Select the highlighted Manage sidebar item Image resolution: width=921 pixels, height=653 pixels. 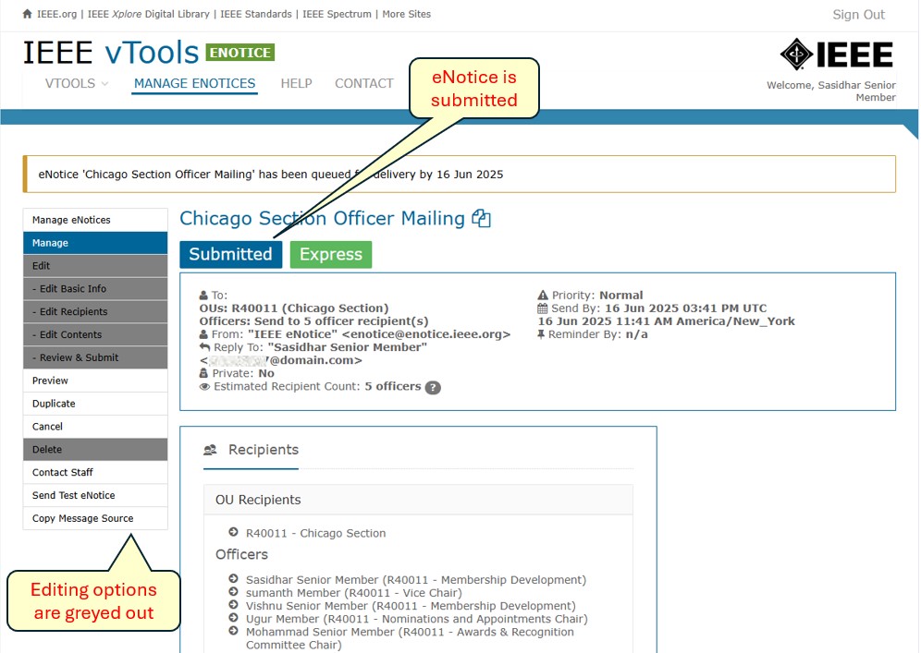coord(95,243)
